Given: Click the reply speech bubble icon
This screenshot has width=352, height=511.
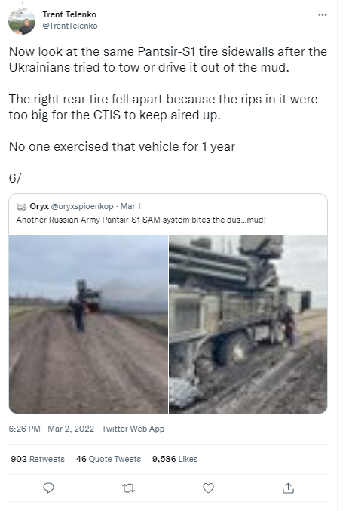Looking at the screenshot, I should [48, 488].
